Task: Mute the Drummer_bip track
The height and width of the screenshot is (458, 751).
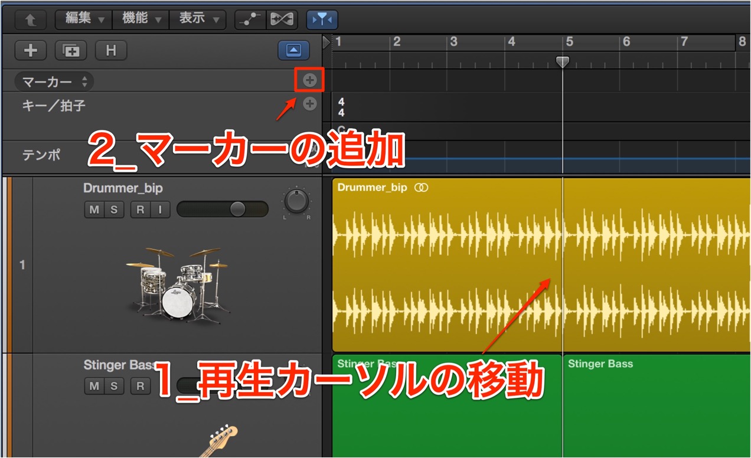Action: coord(94,209)
